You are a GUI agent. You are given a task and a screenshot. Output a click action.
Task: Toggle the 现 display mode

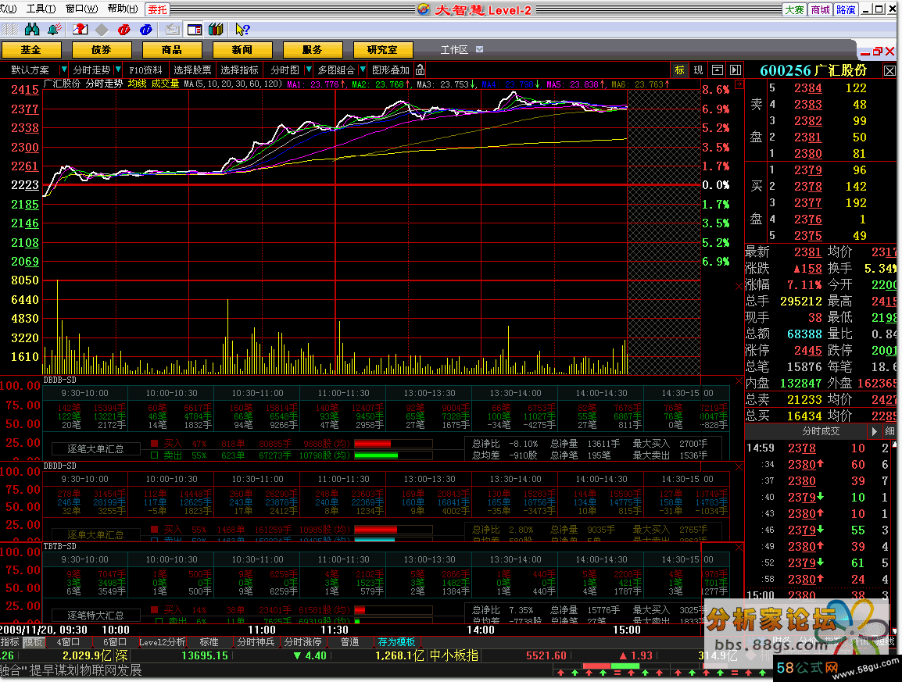tap(698, 70)
